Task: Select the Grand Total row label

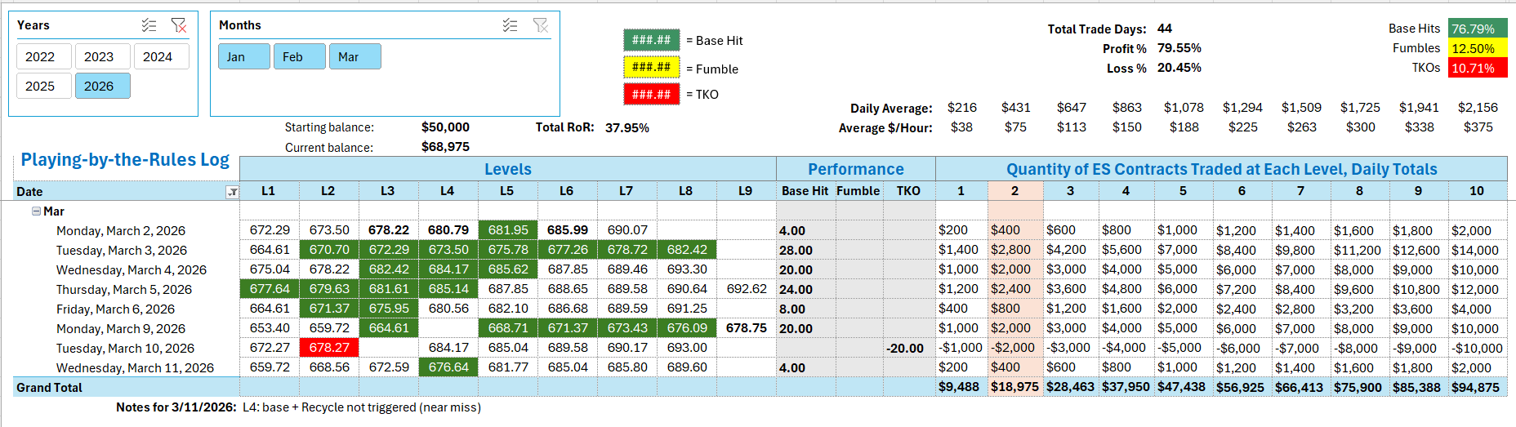Action: point(50,388)
